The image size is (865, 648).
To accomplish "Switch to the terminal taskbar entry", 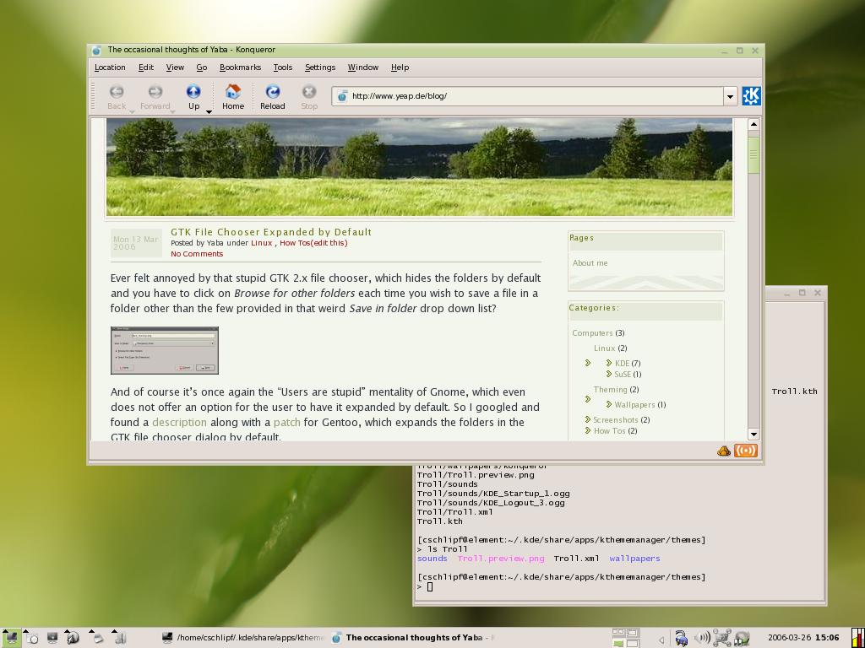I will pyautogui.click(x=242, y=638).
